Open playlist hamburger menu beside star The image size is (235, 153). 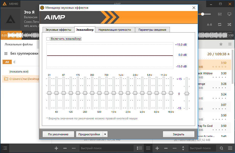coord(230,44)
